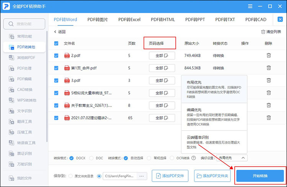Screen dimensions: 287x187
Task: Open page selection for 5相似词大量串烧法 file
Action: coord(162,93)
